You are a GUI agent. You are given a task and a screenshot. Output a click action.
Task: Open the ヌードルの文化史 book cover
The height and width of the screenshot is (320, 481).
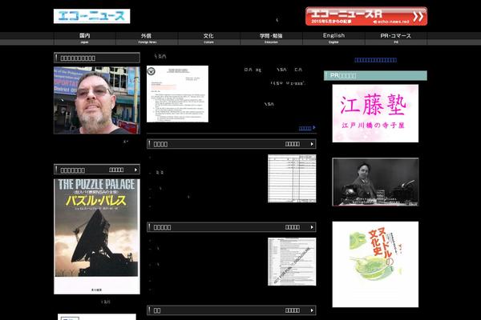[375, 264]
